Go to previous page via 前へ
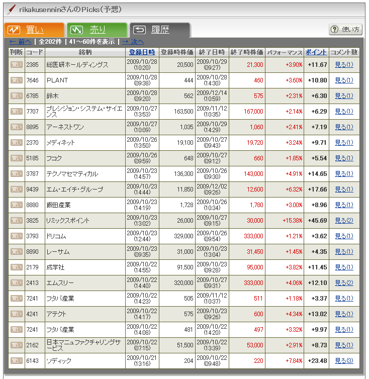This screenshot has width=369, height=379. click(21, 42)
